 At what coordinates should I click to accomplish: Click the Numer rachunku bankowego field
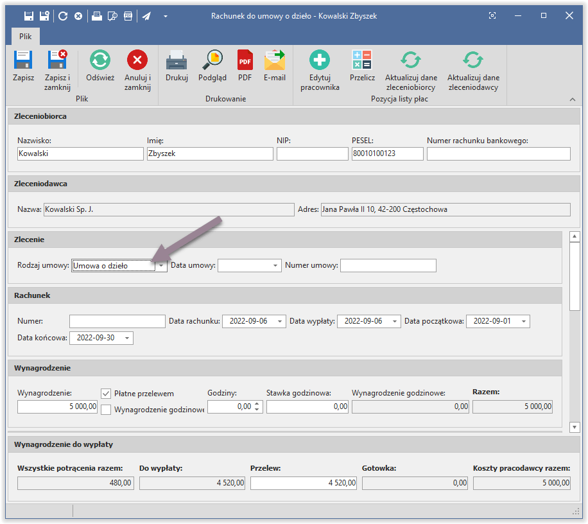pos(498,153)
